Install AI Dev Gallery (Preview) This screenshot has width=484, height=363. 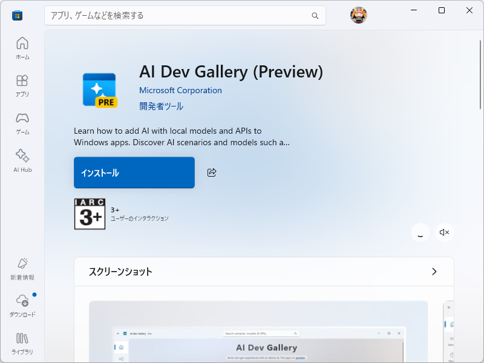(x=134, y=172)
